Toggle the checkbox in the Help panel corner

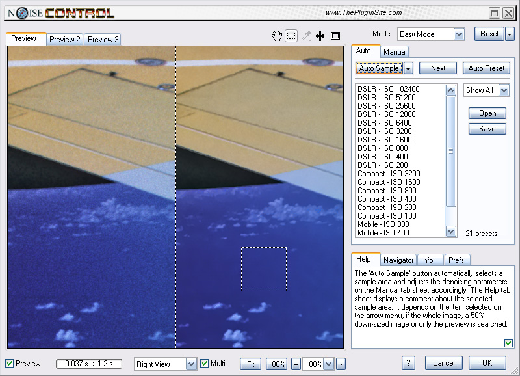(x=508, y=343)
